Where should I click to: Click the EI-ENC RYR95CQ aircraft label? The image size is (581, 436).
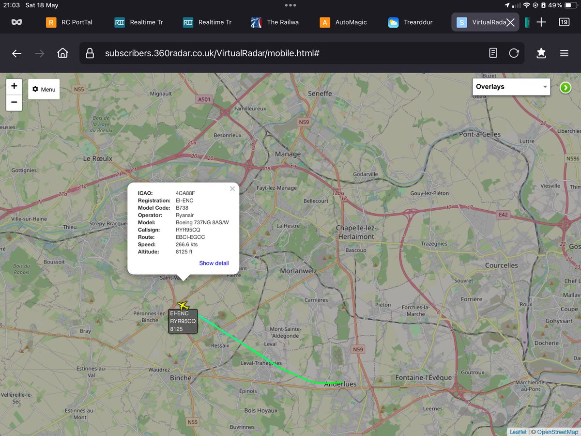[183, 321]
